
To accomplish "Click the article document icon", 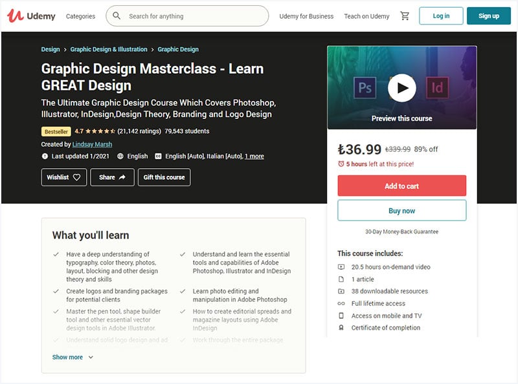I will (x=341, y=279).
